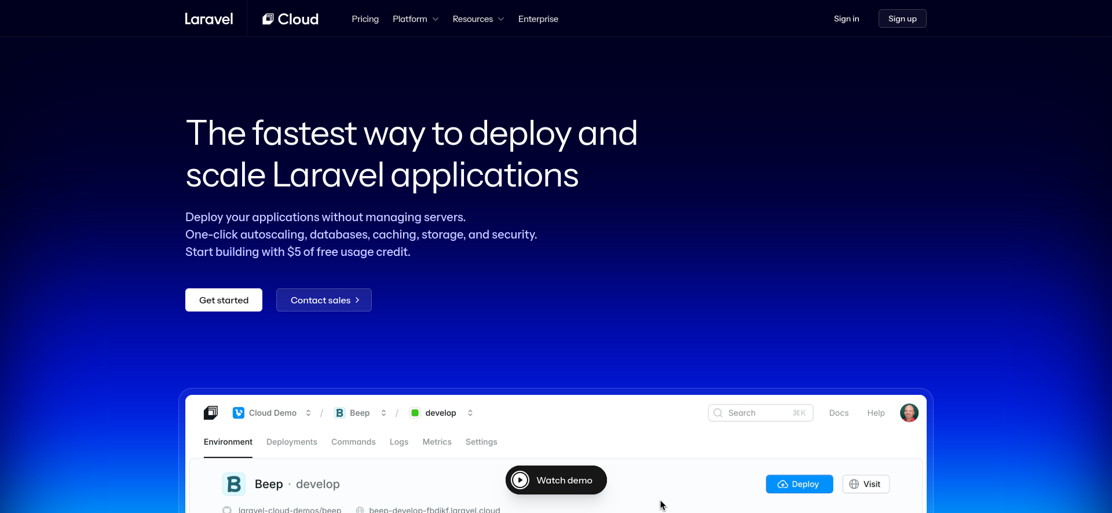The width and height of the screenshot is (1112, 513).
Task: Click the Laravel logo
Action: tap(209, 19)
